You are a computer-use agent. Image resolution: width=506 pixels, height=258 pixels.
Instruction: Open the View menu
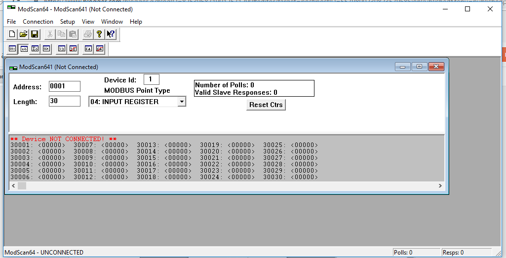click(x=88, y=22)
